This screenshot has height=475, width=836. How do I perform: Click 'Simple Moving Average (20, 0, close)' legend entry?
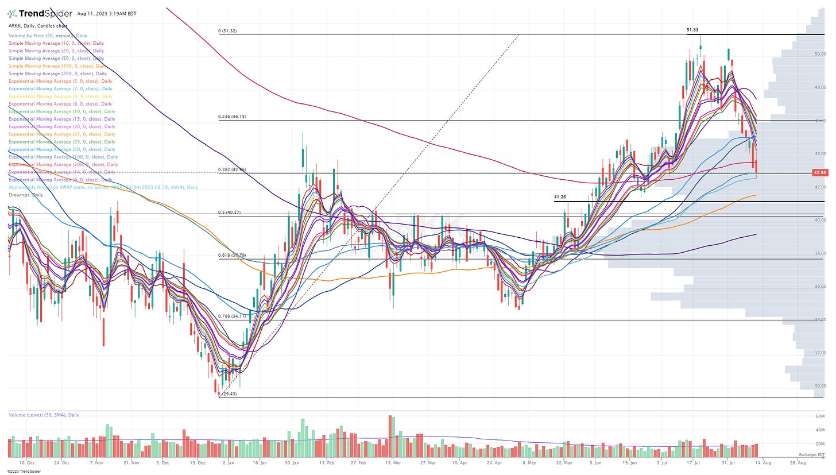[x=56, y=51]
